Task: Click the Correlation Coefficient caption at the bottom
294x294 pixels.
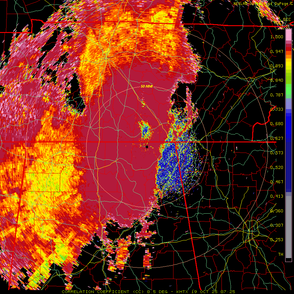Action: [148, 292]
